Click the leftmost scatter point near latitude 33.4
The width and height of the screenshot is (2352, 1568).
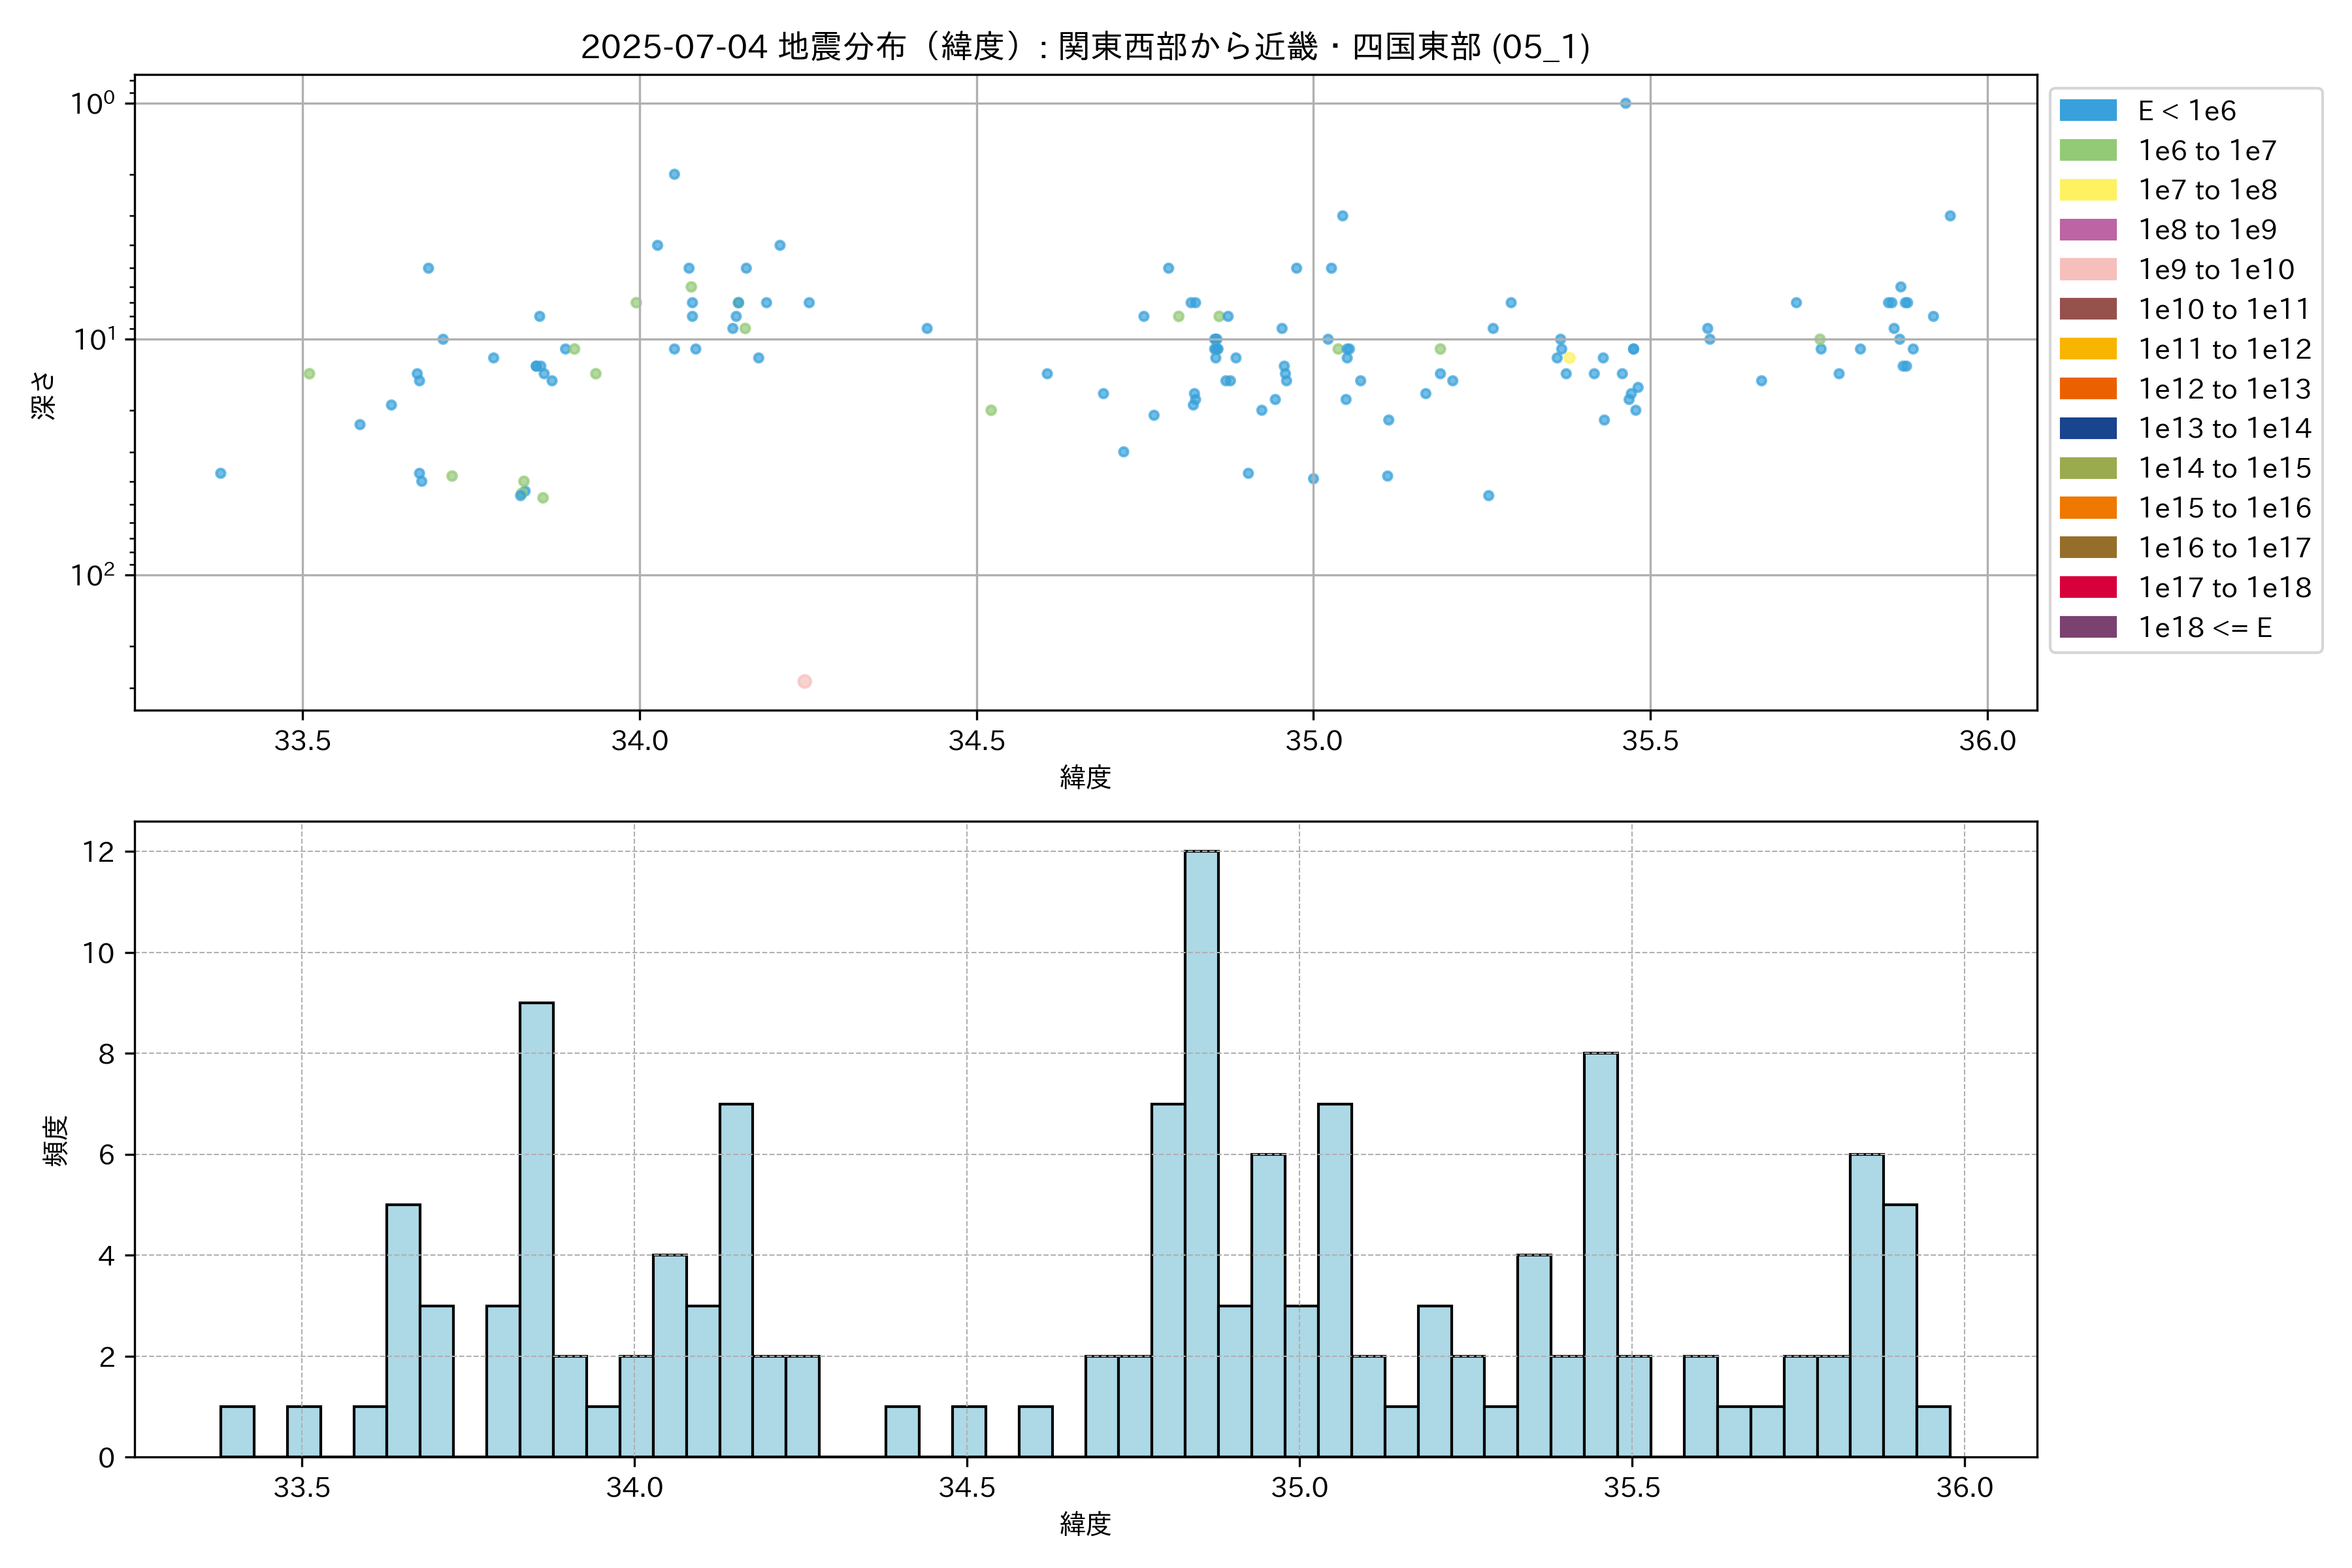coord(221,473)
